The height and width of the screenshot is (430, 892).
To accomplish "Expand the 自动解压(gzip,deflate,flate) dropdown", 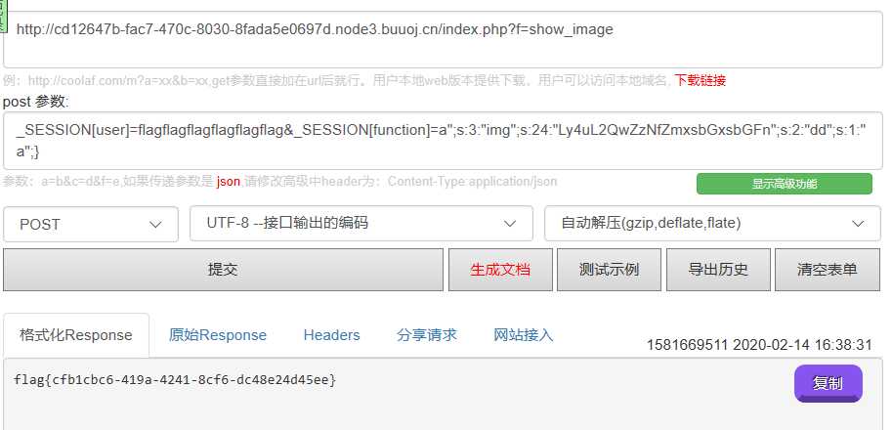I will click(713, 224).
